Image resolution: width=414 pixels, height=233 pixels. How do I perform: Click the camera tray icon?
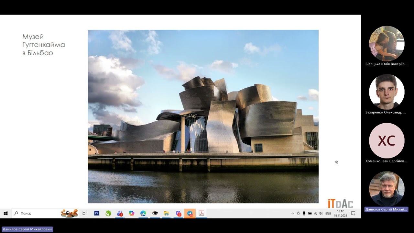(299, 213)
